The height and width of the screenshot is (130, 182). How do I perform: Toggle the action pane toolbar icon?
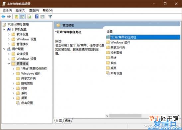click(43, 17)
